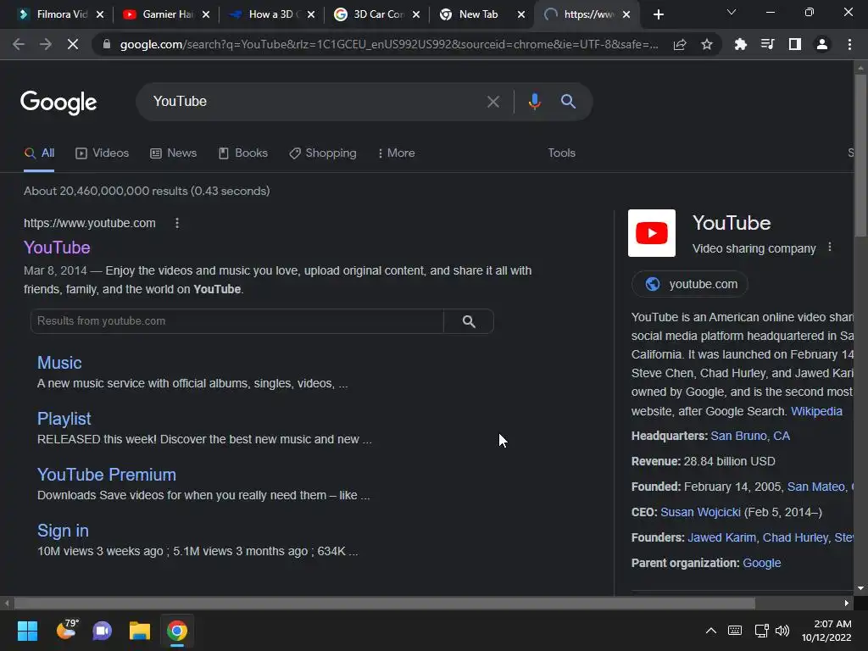This screenshot has height=651, width=868.
Task: Select the All results filter
Action: point(39,153)
